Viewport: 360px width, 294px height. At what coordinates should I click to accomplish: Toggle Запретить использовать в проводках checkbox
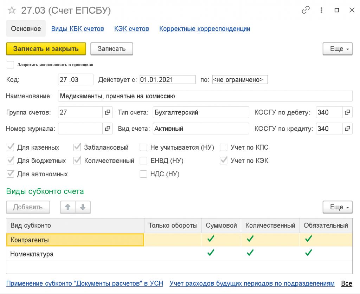[11, 65]
